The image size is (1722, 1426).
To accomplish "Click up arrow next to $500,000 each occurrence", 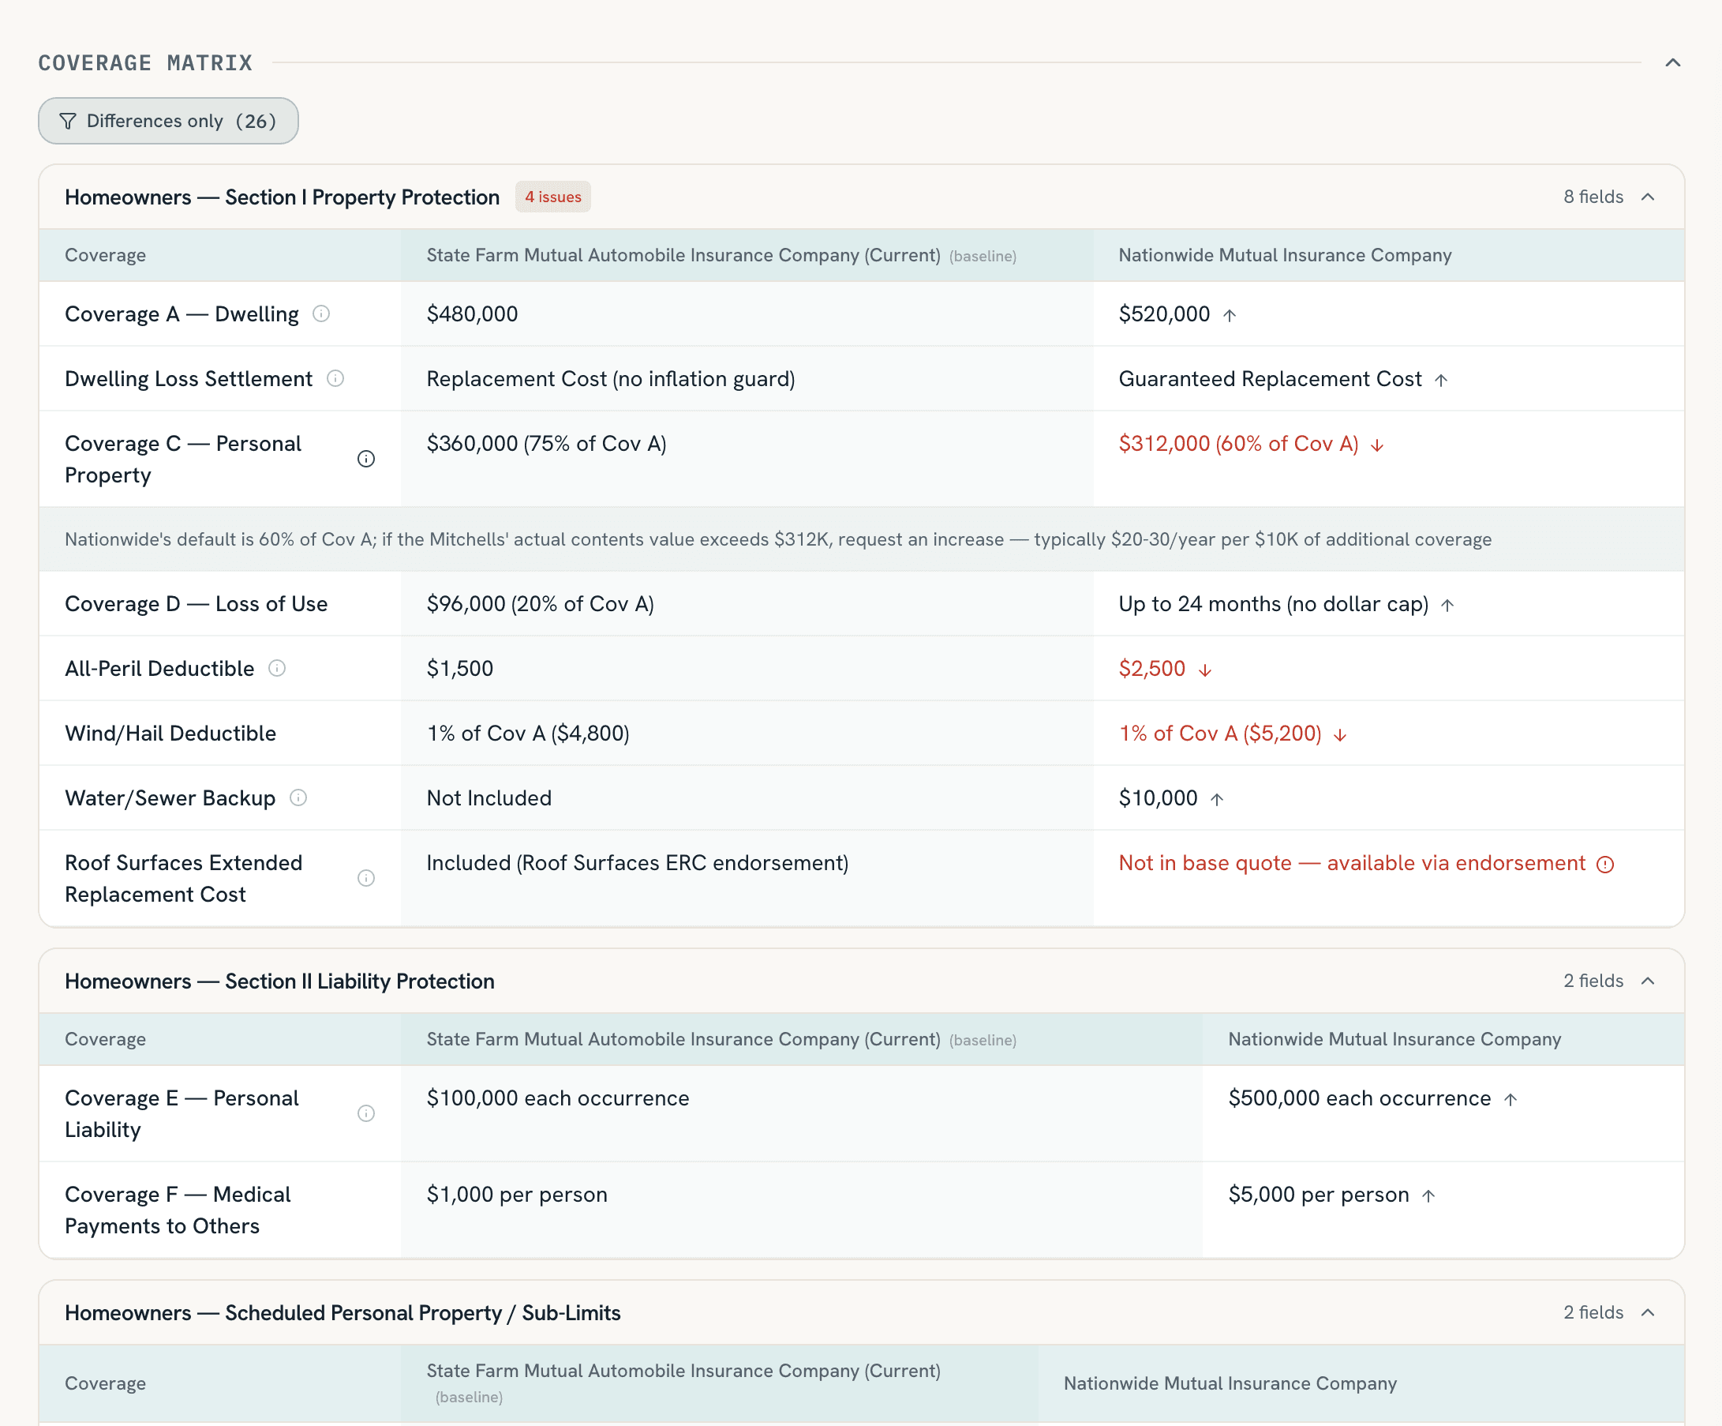I will pos(1510,1099).
